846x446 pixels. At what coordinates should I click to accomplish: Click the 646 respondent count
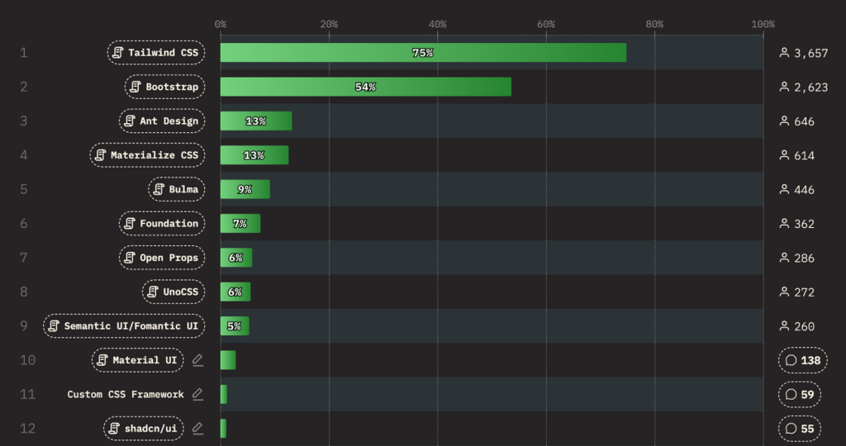click(805, 121)
